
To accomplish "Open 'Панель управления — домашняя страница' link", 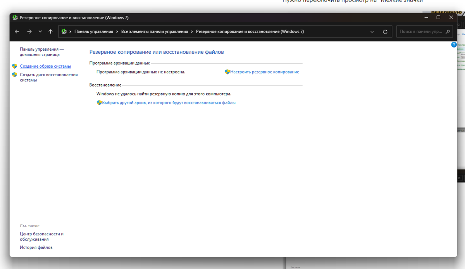I will (x=42, y=52).
